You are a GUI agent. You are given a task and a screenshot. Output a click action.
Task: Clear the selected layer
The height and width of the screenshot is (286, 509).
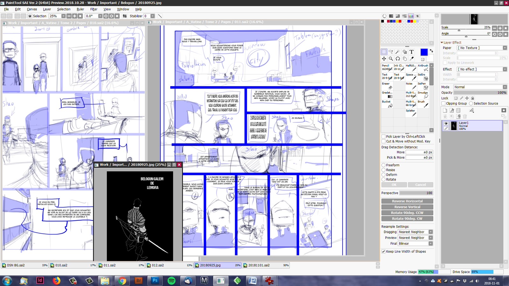[458, 116]
